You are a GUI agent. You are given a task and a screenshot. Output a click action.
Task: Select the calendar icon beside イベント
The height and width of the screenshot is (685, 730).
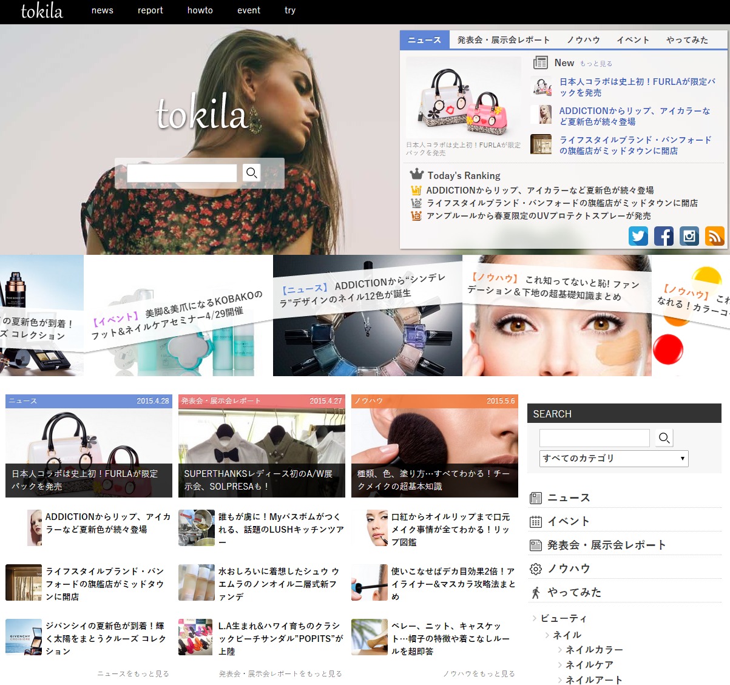(x=536, y=521)
